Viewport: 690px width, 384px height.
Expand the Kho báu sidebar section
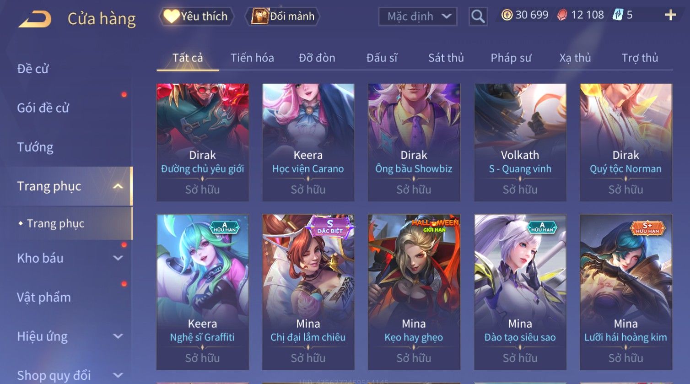click(118, 258)
